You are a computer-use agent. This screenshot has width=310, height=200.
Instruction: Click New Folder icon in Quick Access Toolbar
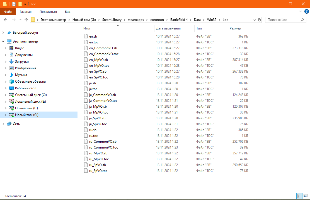point(20,4)
